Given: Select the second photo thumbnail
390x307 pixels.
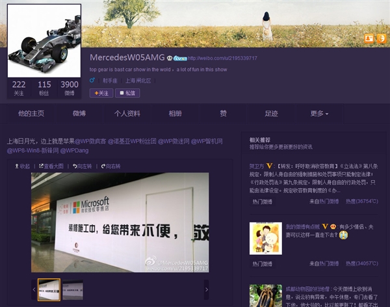Looking at the screenshot, I should pos(73,289).
